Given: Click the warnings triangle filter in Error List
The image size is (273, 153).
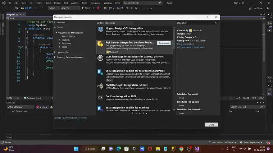Looking at the screenshot, I should click(51, 107).
